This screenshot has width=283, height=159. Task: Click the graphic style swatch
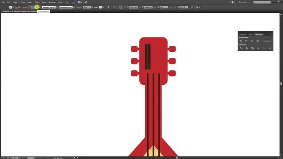tap(100, 7)
